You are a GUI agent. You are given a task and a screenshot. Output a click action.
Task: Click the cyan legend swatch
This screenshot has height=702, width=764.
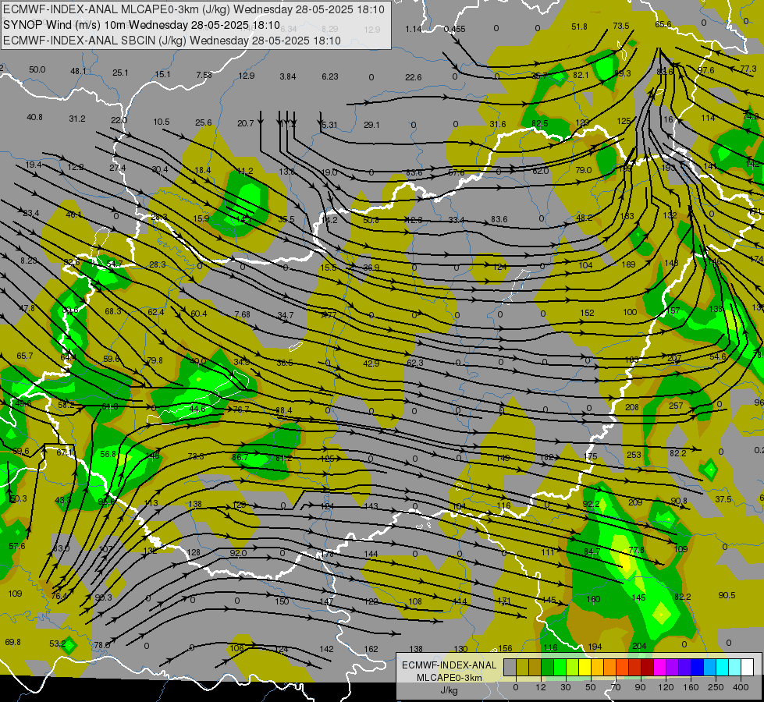(x=722, y=667)
